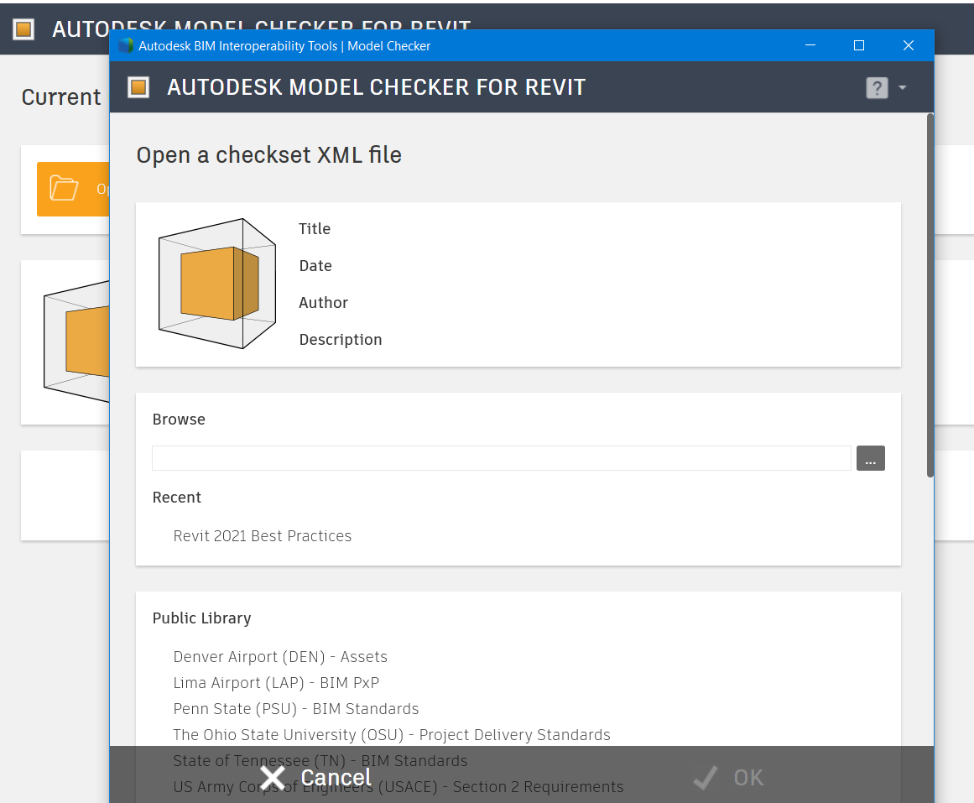This screenshot has width=974, height=803.
Task: Click the checkset cube preview thumbnail
Action: tap(216, 283)
